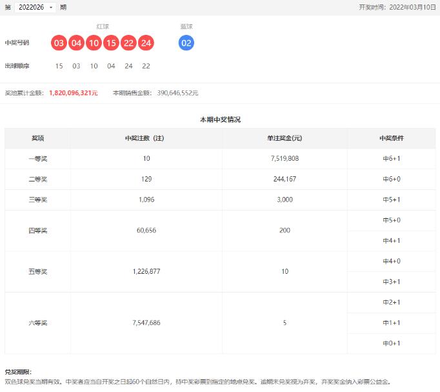Click the 本期中奖情况 heading

220,119
